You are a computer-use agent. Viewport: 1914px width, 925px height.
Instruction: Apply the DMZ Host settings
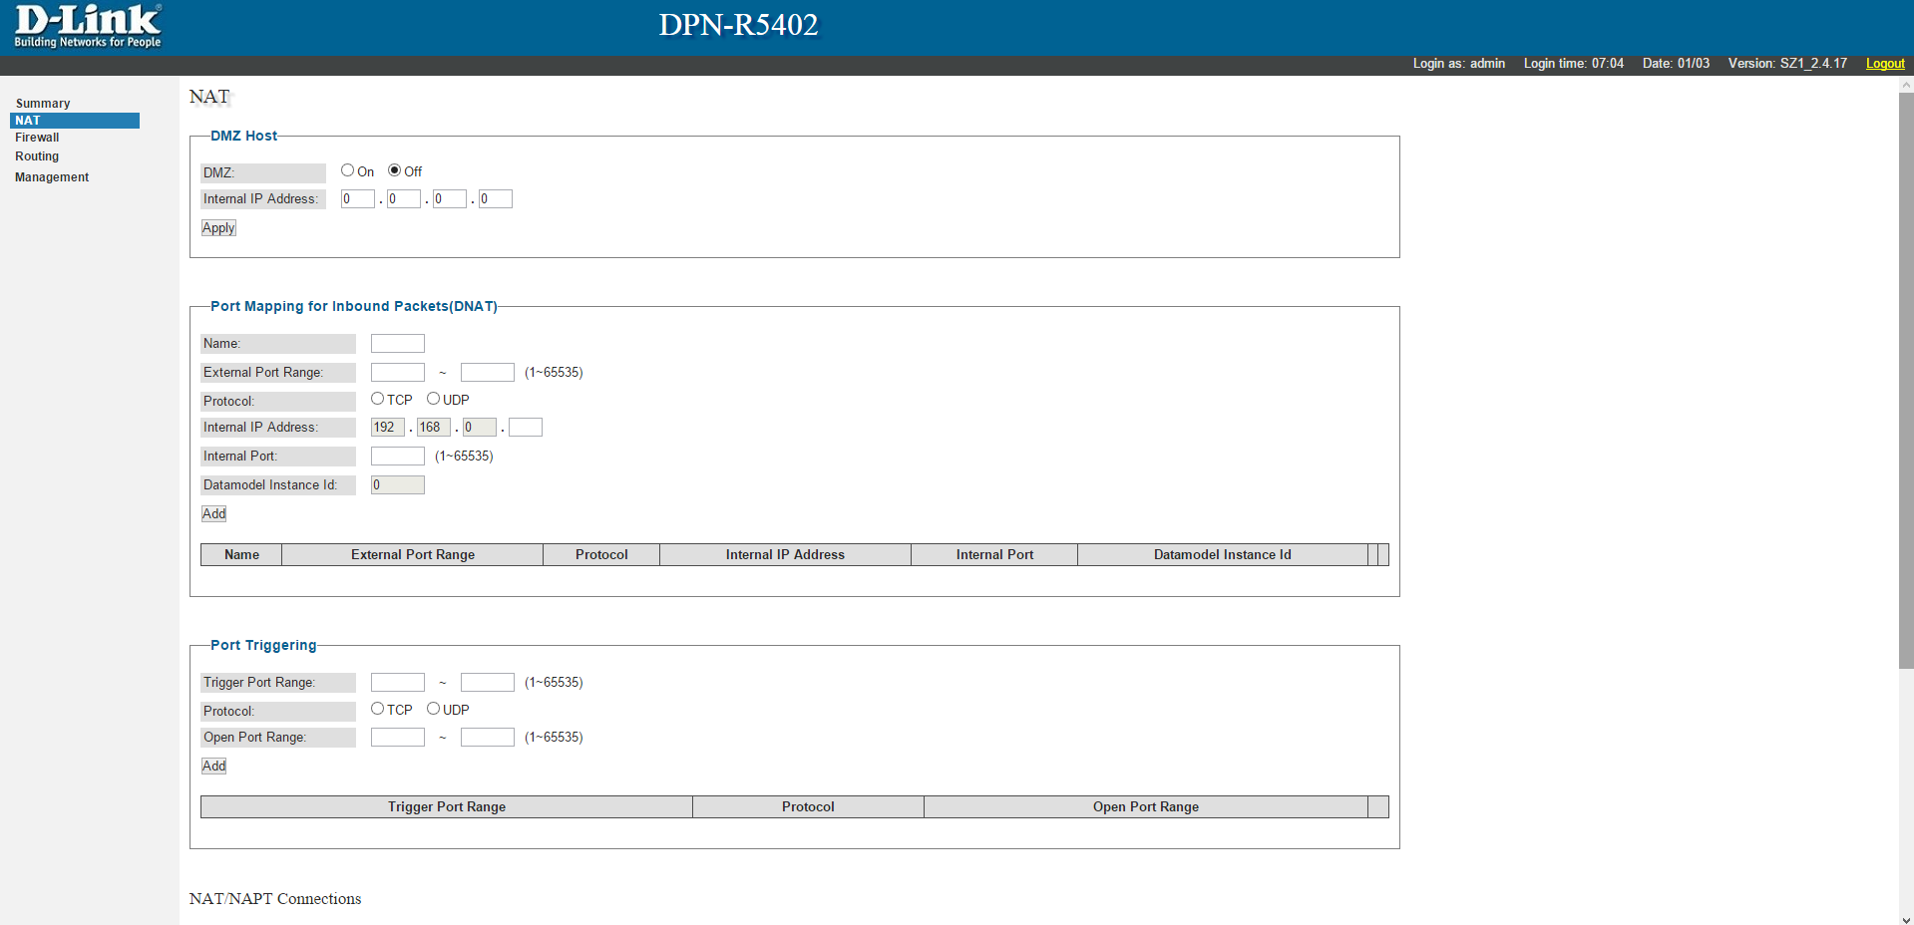(x=218, y=228)
